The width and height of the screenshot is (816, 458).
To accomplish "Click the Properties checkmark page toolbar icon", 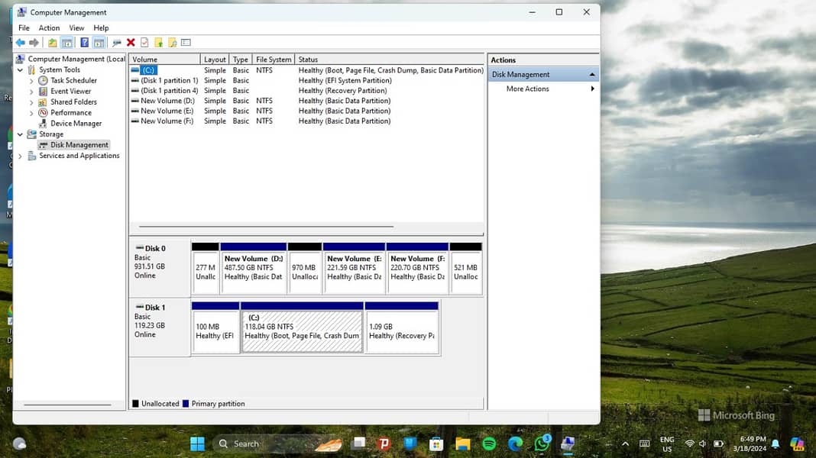I will pyautogui.click(x=144, y=43).
